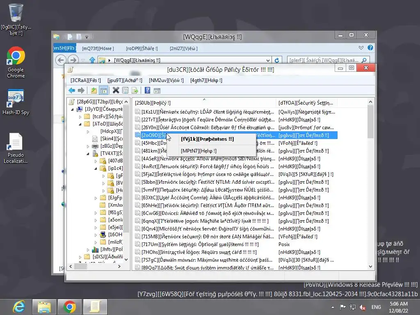Image resolution: width=420 pixels, height=315 pixels.
Task: Select the [717Um] System settings policy row
Action: (x=236, y=244)
